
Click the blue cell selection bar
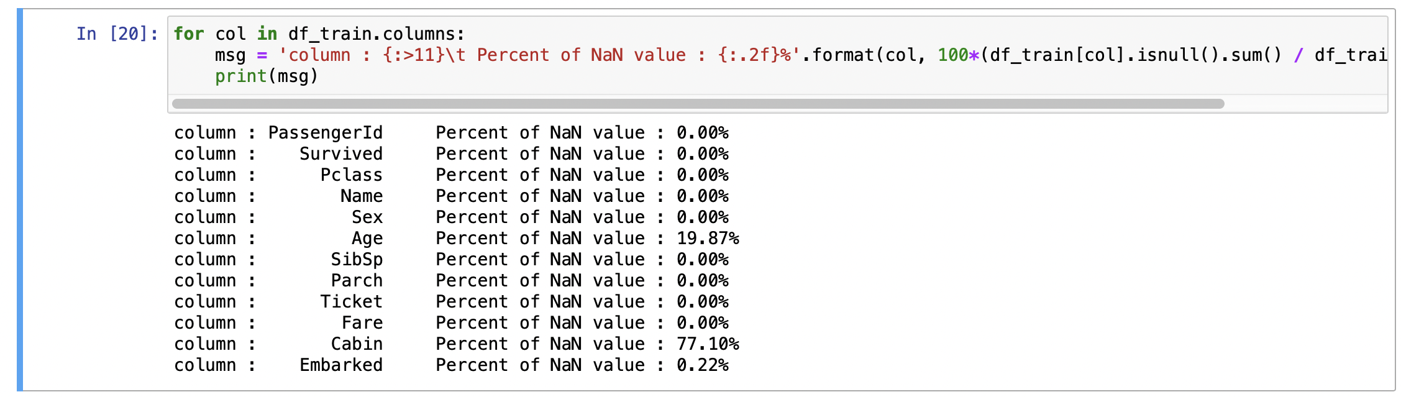pyautogui.click(x=20, y=199)
